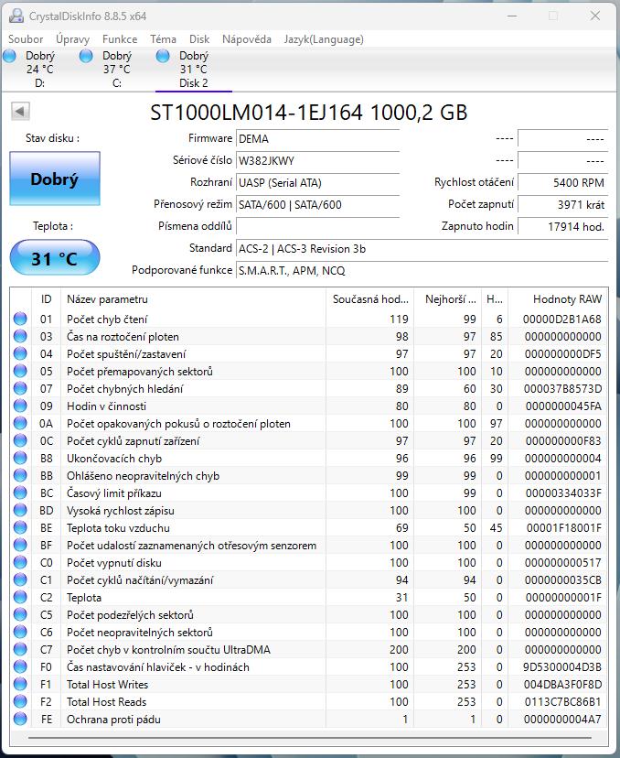Switch to the C: disk tab
Viewport: 620px width, 758px height.
[x=116, y=70]
